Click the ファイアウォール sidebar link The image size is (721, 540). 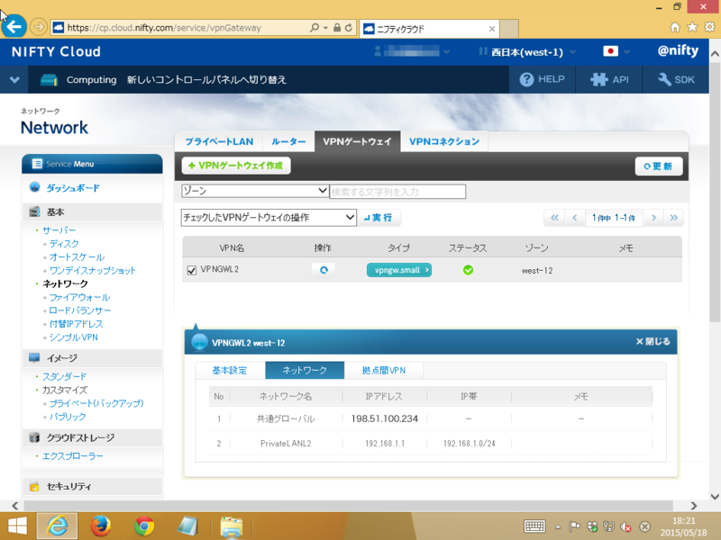pos(79,297)
